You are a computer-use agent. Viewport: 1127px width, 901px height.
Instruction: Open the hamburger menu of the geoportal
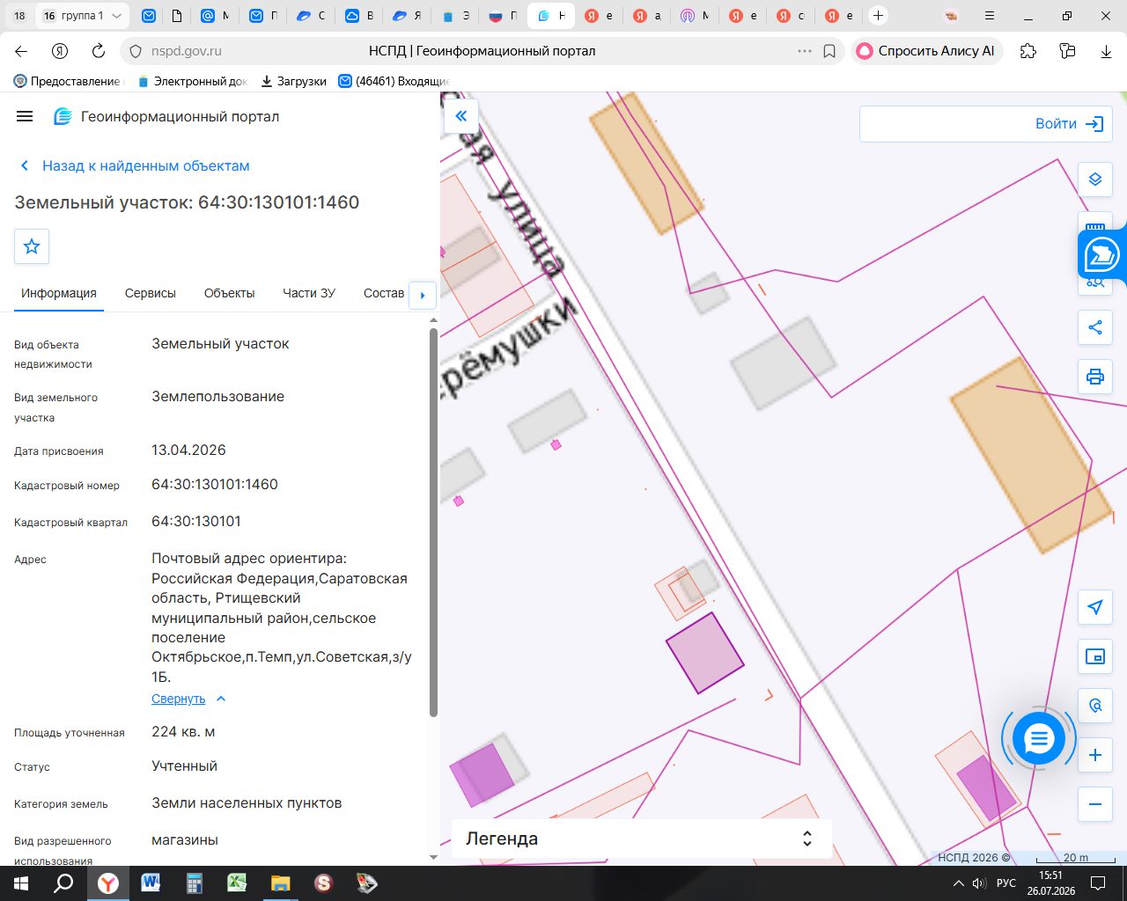[25, 116]
